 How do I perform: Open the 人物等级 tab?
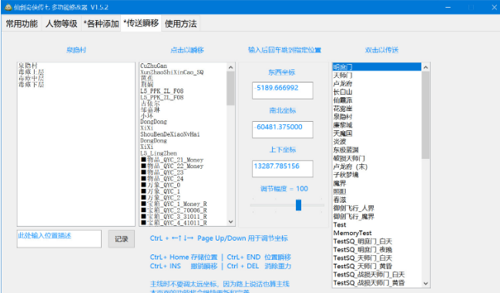[x=61, y=24]
